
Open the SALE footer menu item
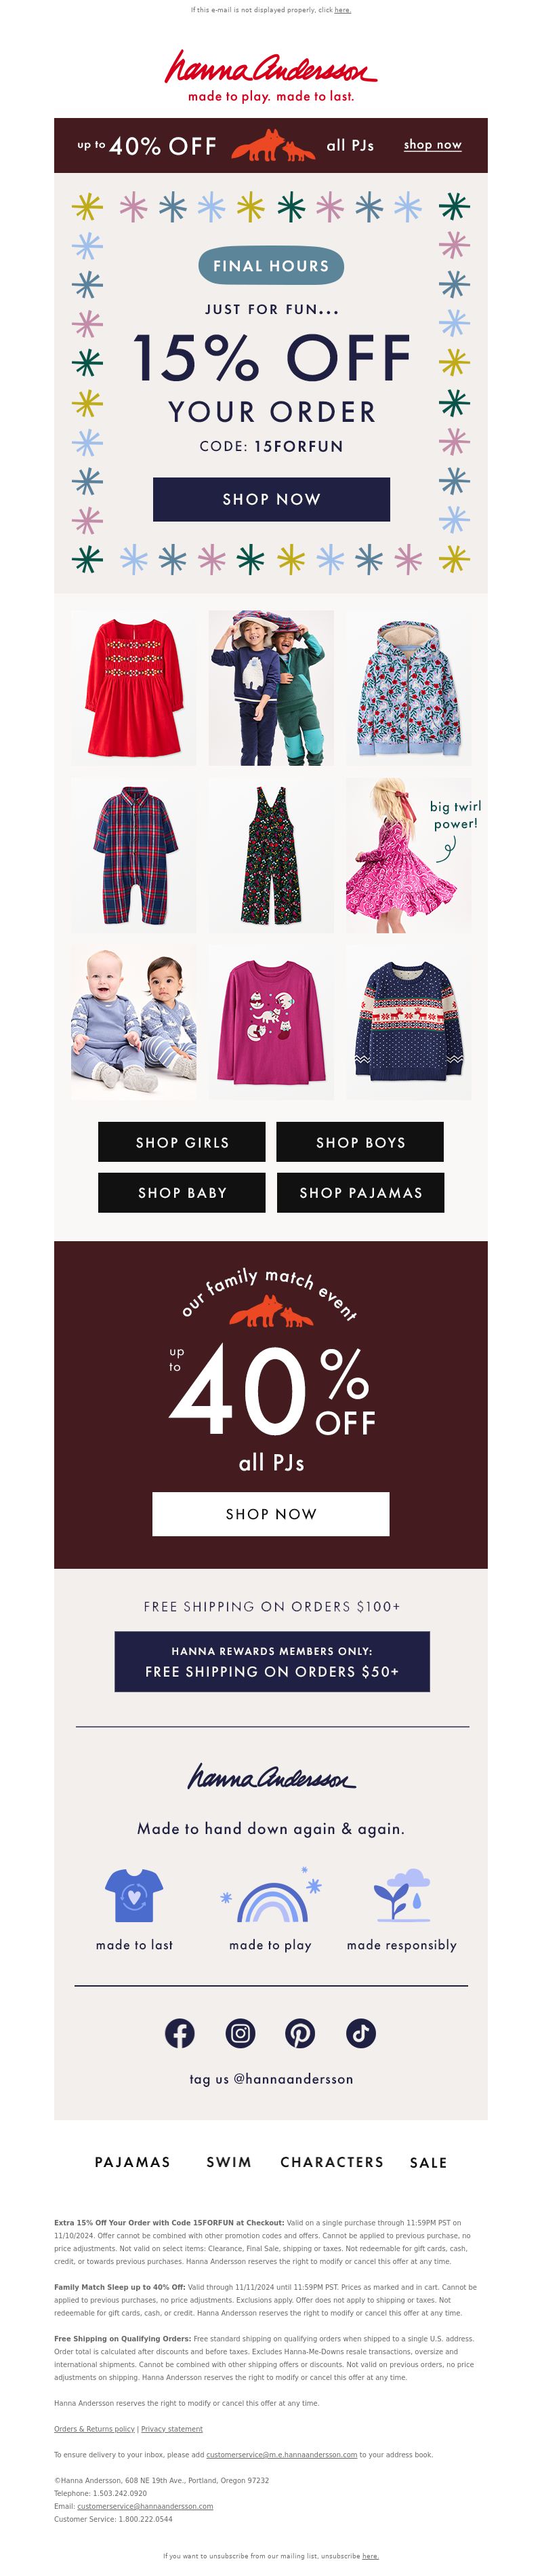coord(428,2162)
